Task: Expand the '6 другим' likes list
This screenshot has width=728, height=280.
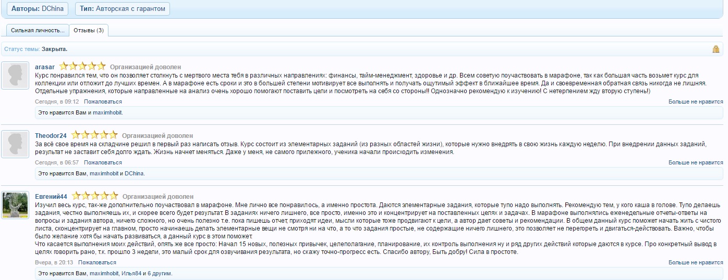Action: 159,273
